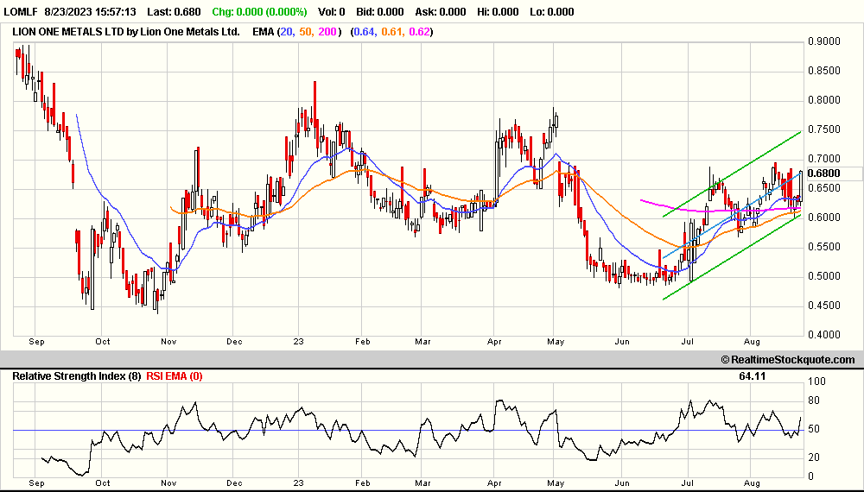
Task: Click the 80 level on RSI scale
Action: click(813, 401)
